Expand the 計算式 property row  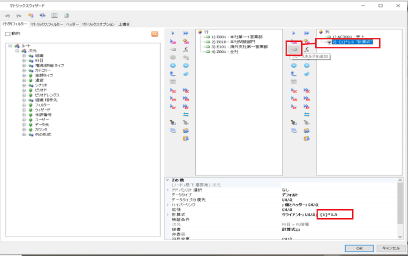[168, 214]
